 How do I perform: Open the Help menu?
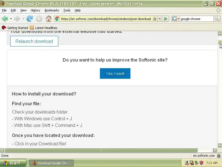78,10
